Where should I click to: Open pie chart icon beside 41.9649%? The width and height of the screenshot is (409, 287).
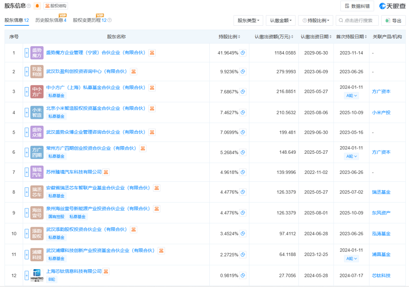[x=243, y=53]
